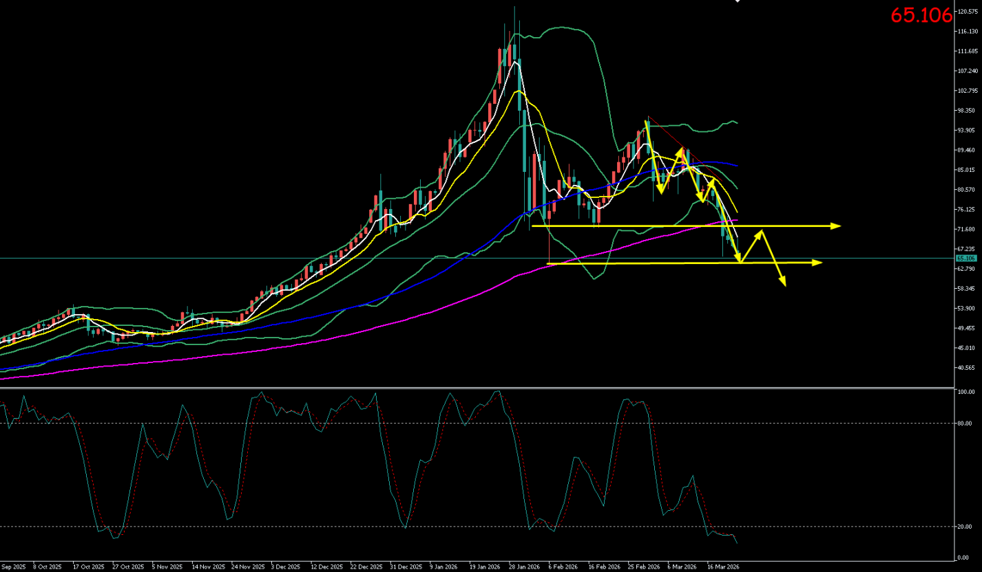982x572 pixels.
Task: Click the 28 Jan 2026 date label
Action: click(525, 567)
